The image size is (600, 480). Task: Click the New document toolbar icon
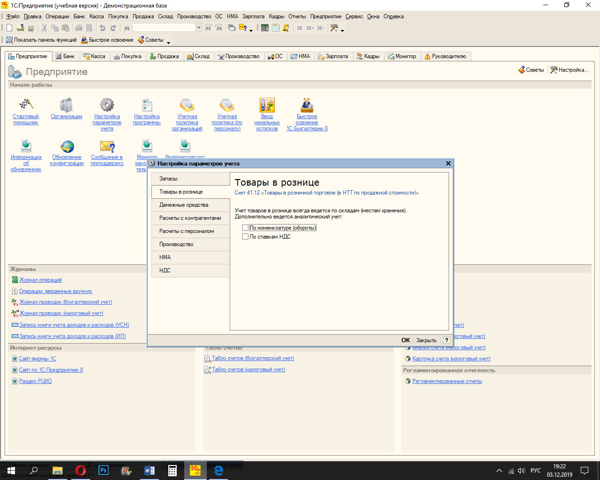[x=9, y=28]
